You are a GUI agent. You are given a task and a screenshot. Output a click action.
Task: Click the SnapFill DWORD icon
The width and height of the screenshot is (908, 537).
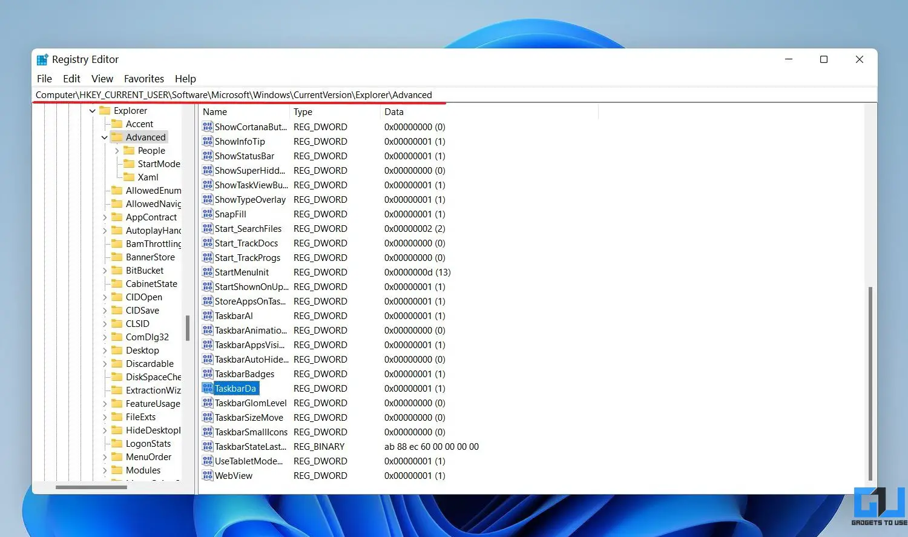208,214
